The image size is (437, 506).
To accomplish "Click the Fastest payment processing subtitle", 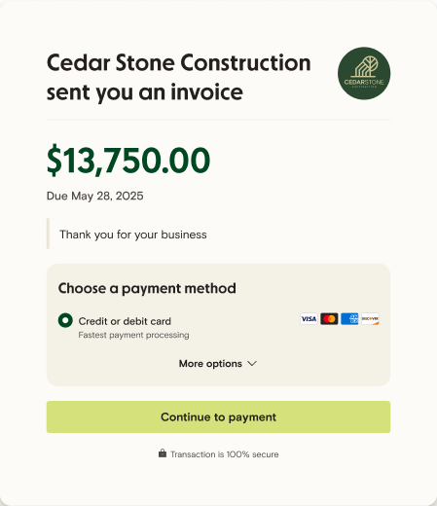I will pyautogui.click(x=133, y=335).
